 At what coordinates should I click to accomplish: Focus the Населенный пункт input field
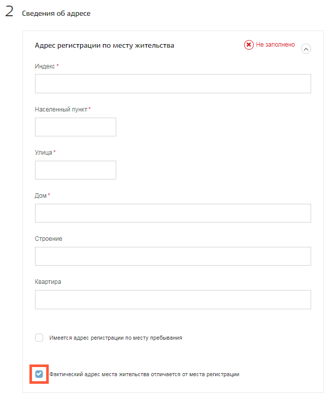click(76, 127)
